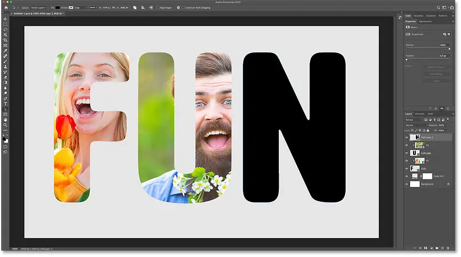
Task: Click the search icon at top right
Action: 438,7
